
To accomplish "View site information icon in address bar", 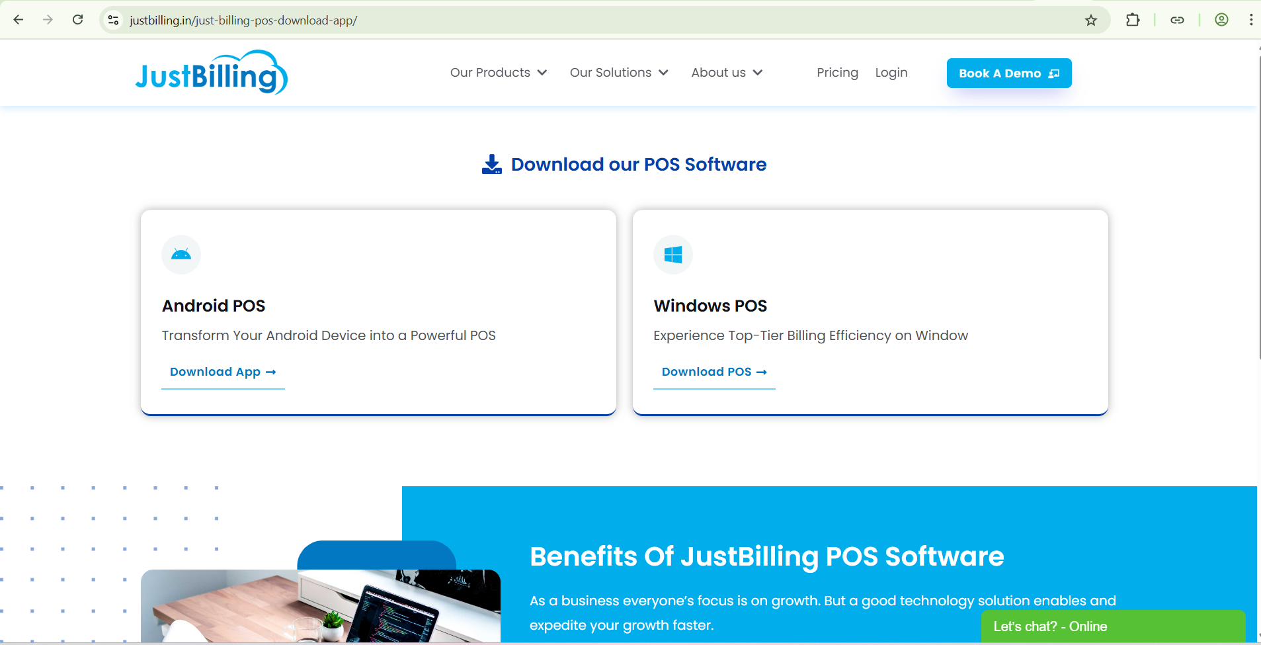I will coord(114,20).
